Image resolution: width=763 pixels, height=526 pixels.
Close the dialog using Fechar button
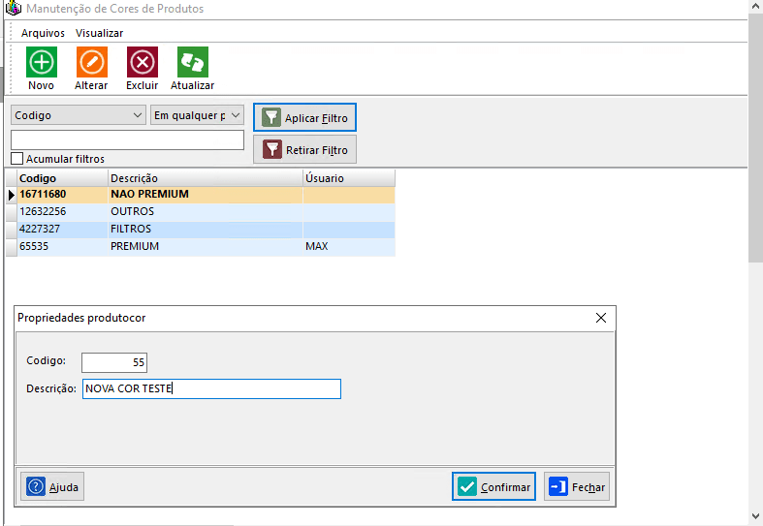577,486
